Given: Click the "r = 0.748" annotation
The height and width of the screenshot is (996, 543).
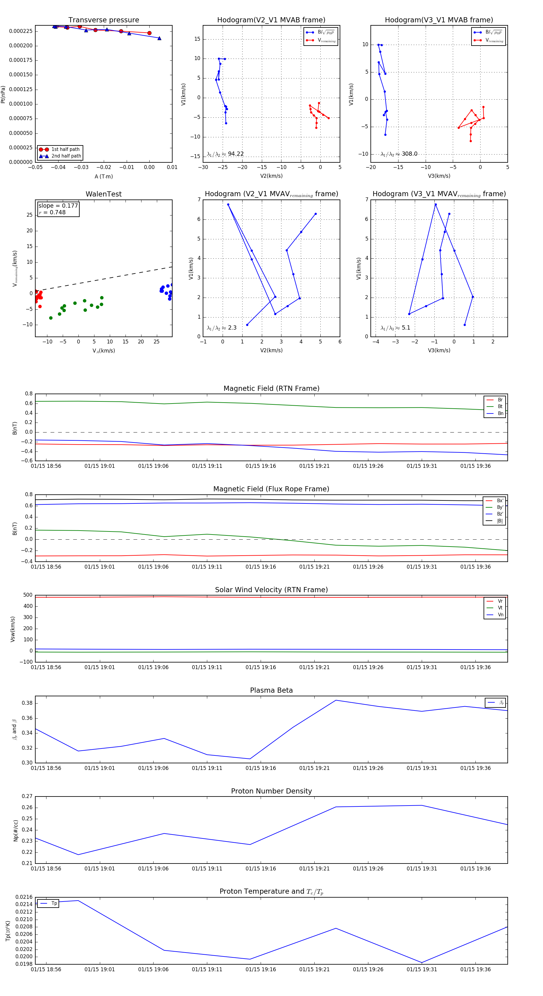Looking at the screenshot, I should pyautogui.click(x=52, y=212).
